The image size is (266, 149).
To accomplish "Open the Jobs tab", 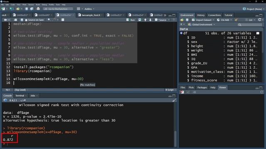I will pos(33,96).
